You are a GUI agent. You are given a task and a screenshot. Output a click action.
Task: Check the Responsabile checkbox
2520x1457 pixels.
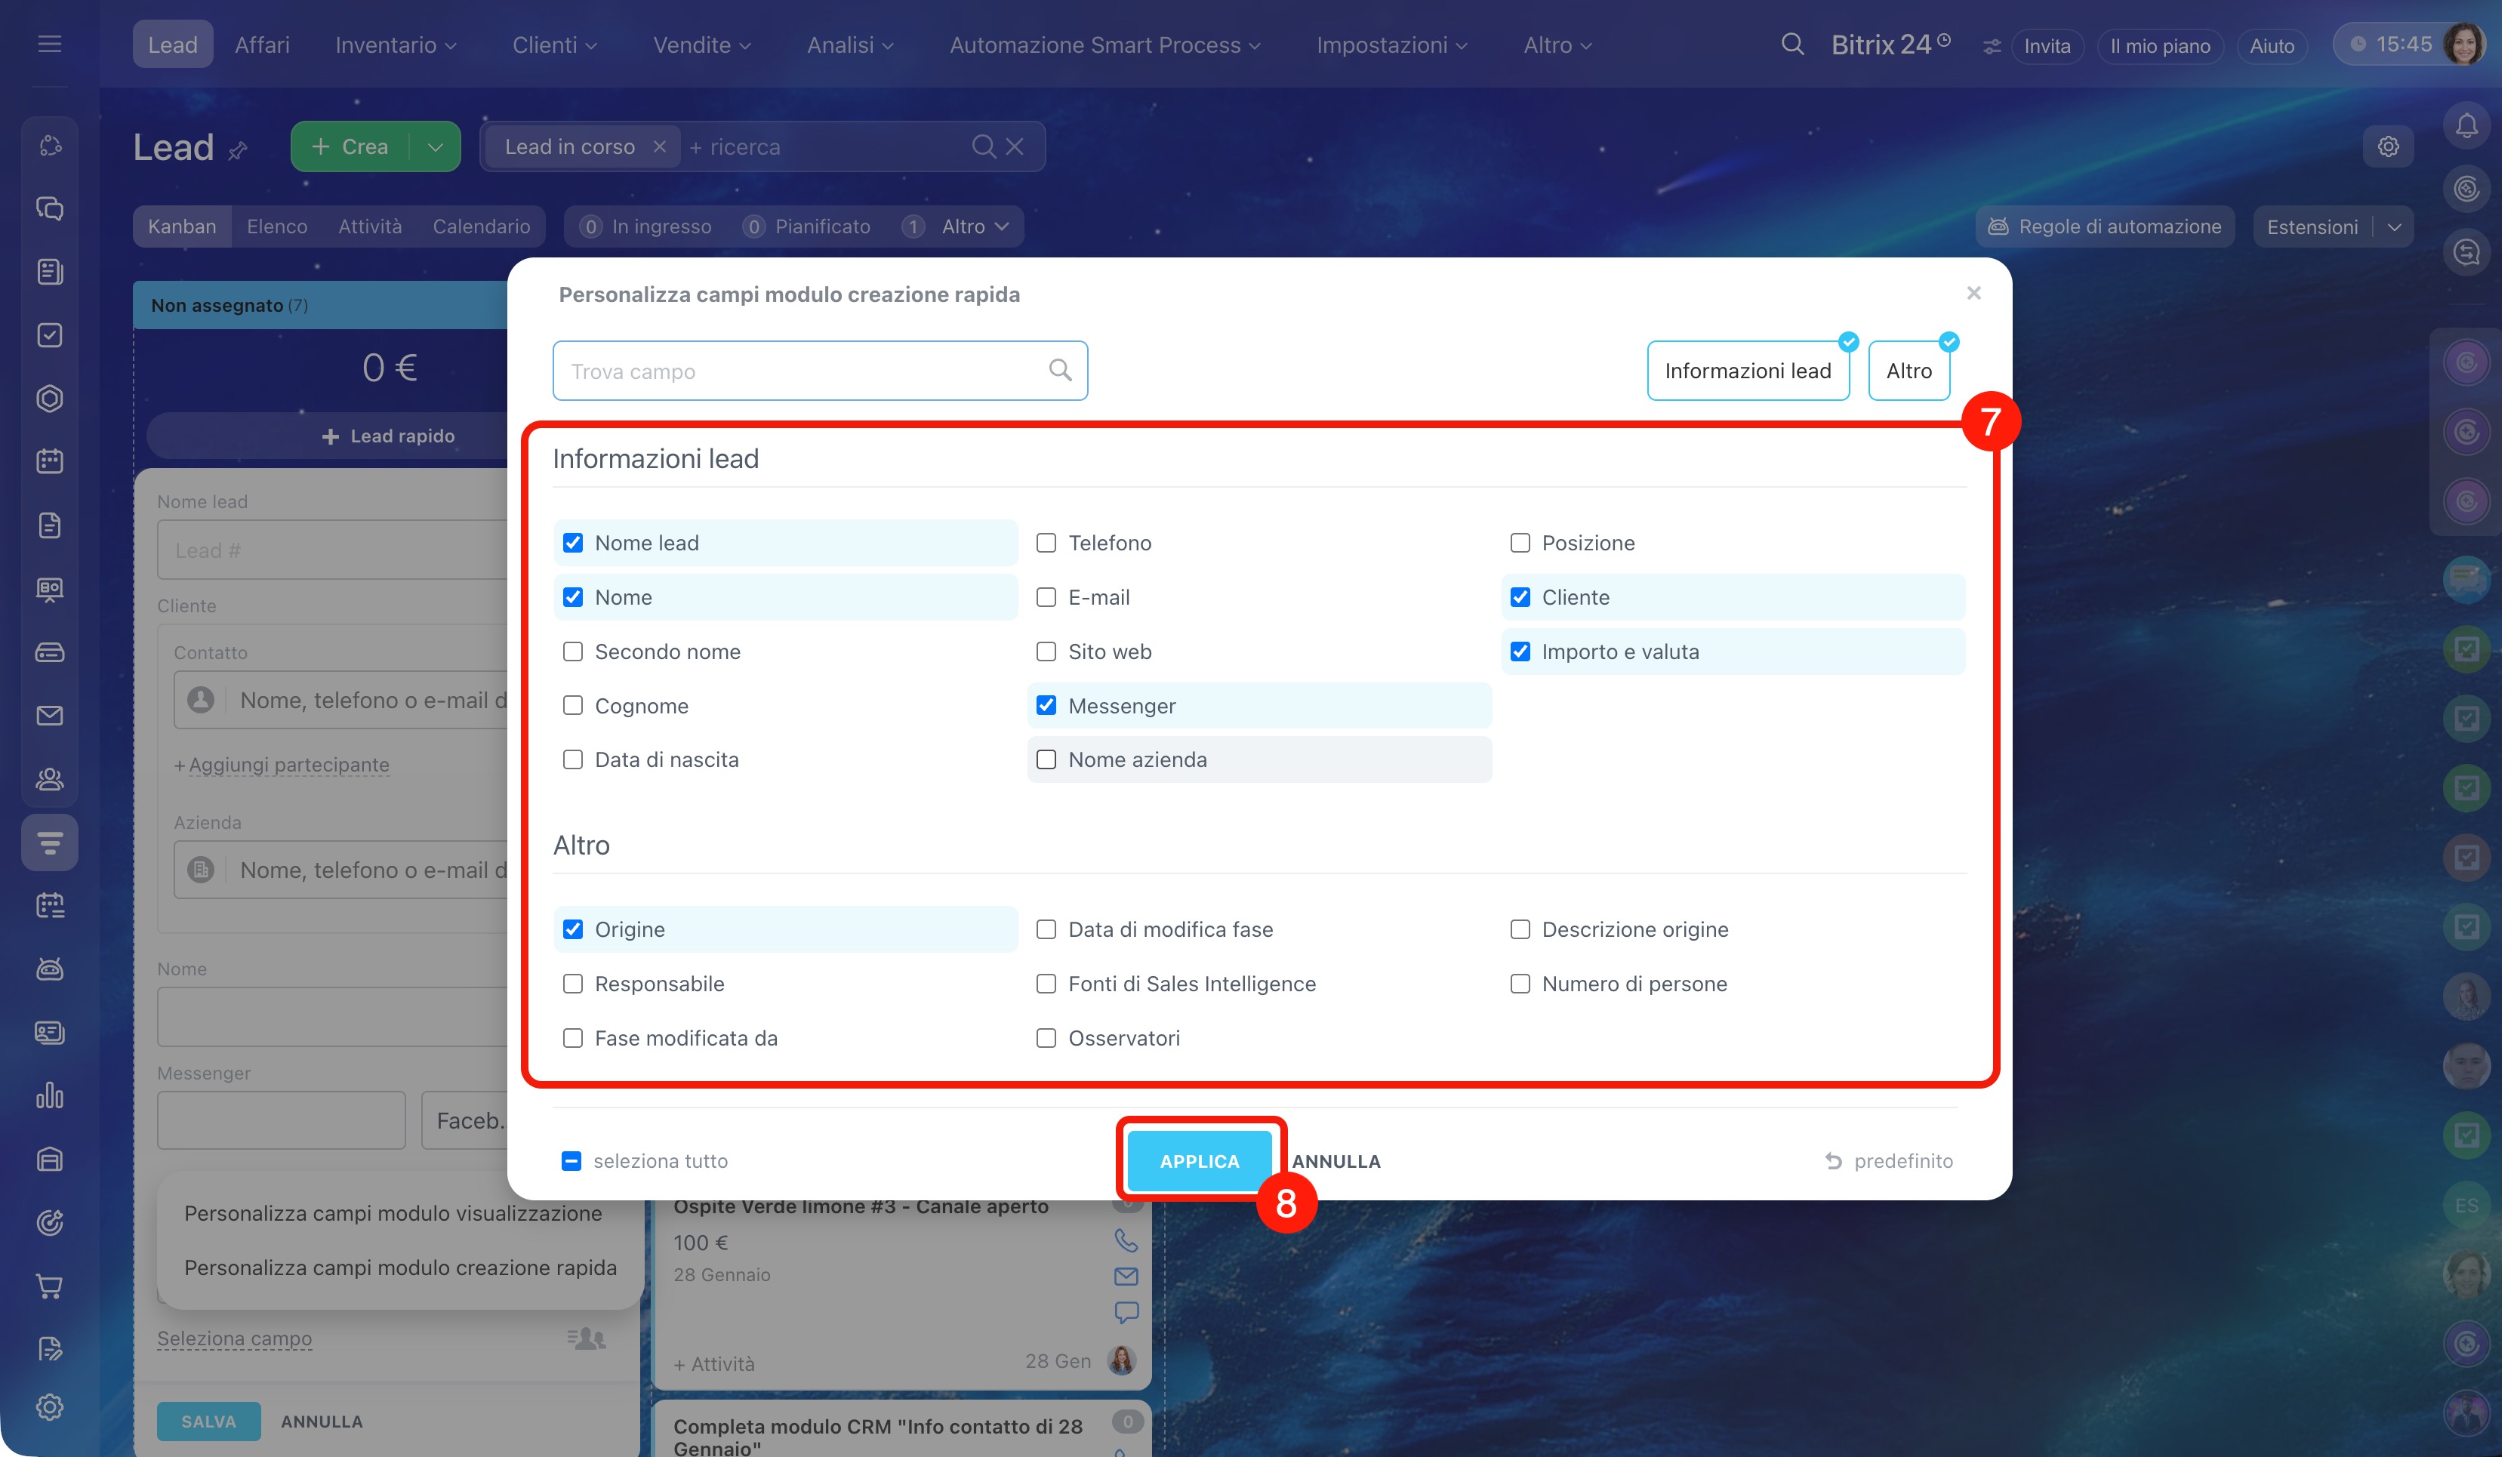pos(573,984)
